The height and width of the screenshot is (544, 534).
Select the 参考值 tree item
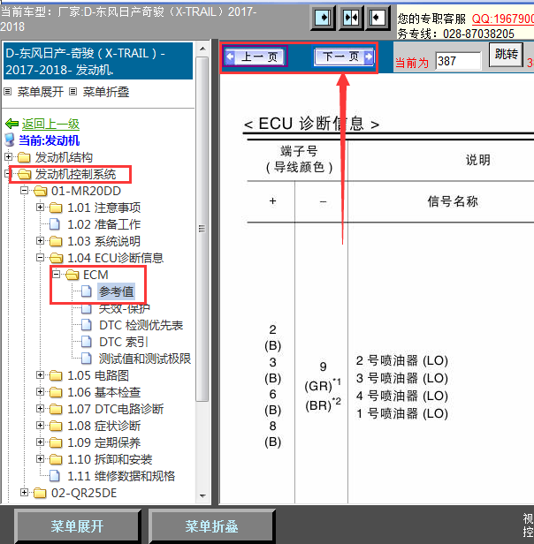tap(117, 291)
